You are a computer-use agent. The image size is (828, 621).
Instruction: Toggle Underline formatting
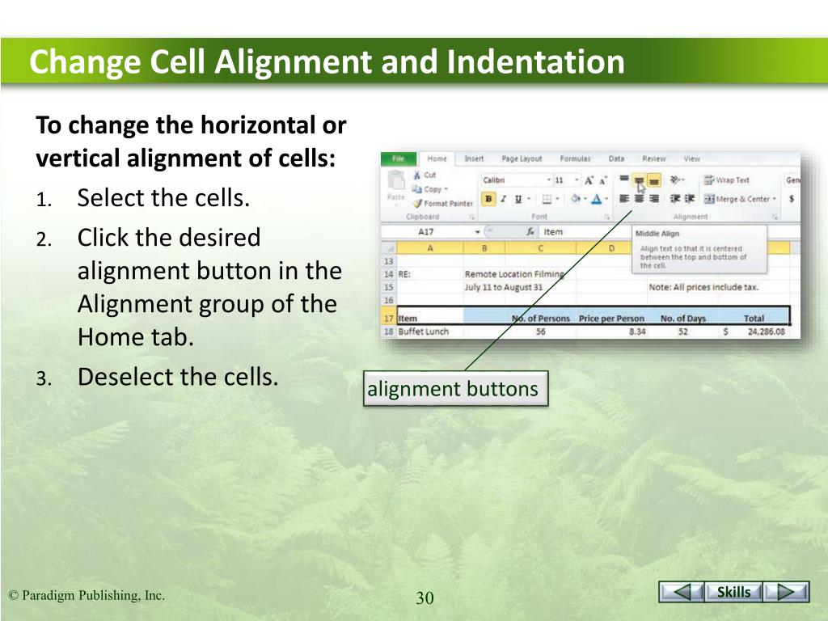(518, 199)
